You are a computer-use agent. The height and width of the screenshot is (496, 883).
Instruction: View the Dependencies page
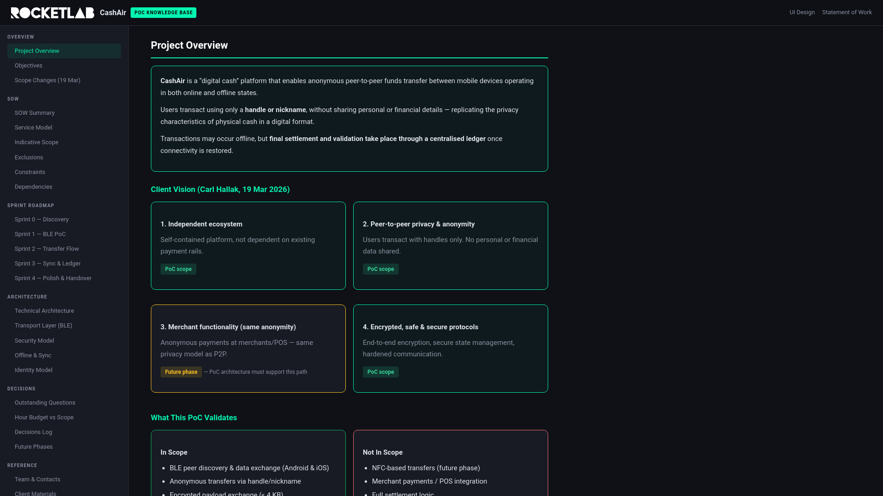click(64, 187)
